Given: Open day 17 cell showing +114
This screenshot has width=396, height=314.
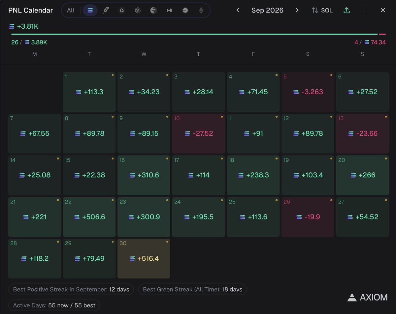Looking at the screenshot, I should click(199, 175).
